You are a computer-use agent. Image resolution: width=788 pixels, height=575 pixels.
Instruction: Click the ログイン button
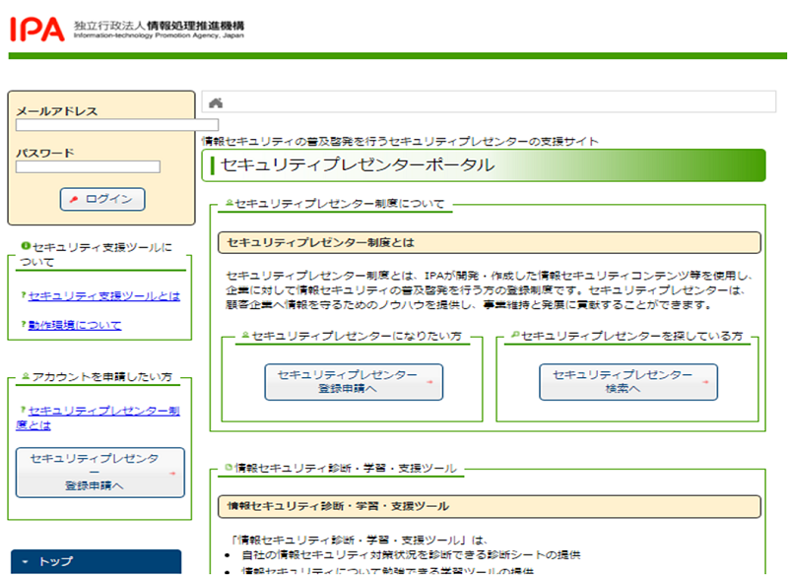point(102,199)
